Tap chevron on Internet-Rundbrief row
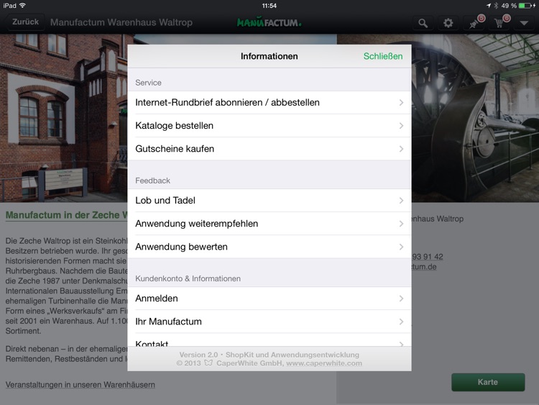This screenshot has width=539, height=405. point(401,103)
